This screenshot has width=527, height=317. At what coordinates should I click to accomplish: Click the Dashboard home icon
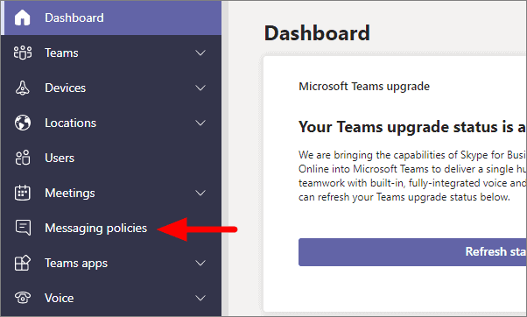(22, 18)
